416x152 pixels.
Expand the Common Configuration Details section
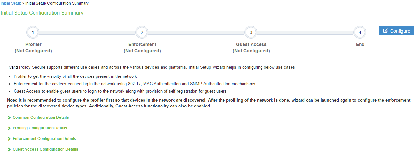41,117
